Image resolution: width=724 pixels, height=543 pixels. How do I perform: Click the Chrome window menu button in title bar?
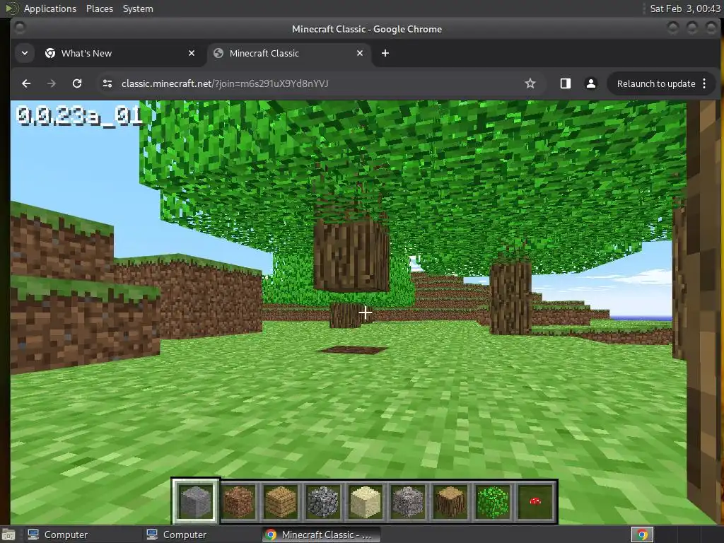(x=19, y=28)
